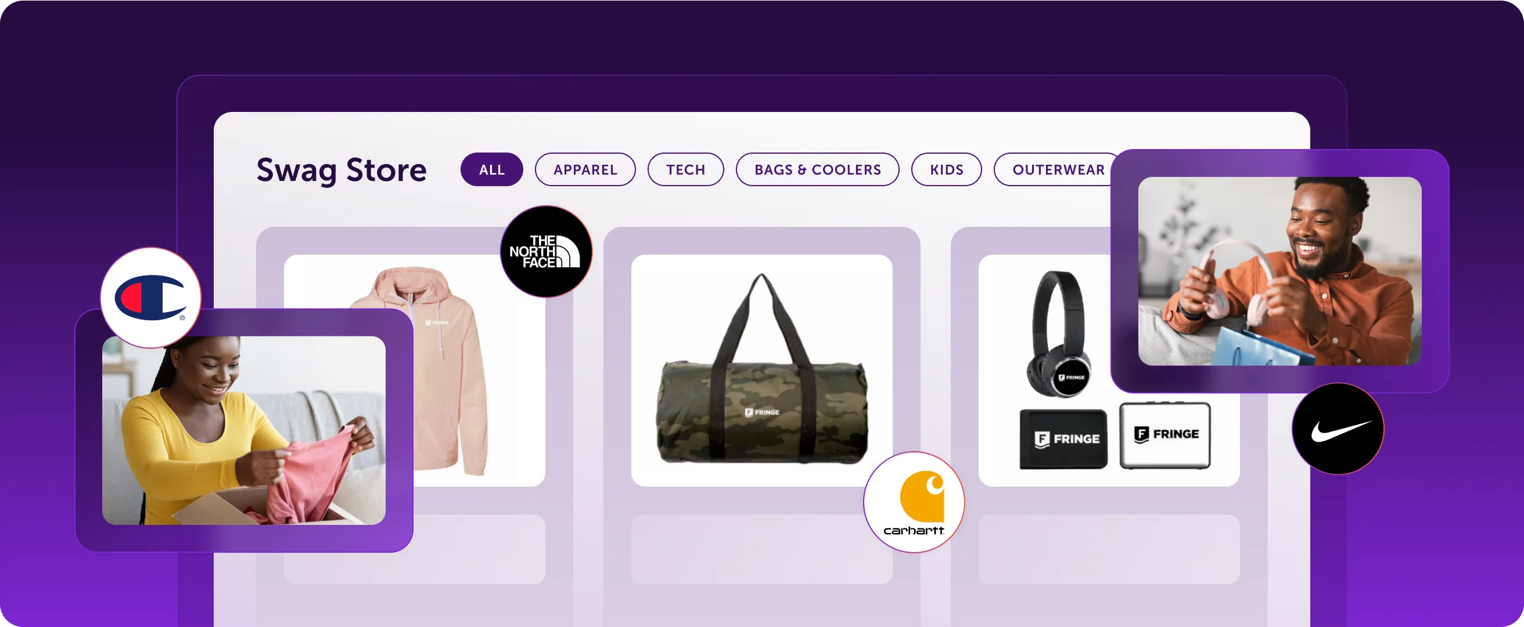Click the Carhartt logo badge

(x=914, y=502)
